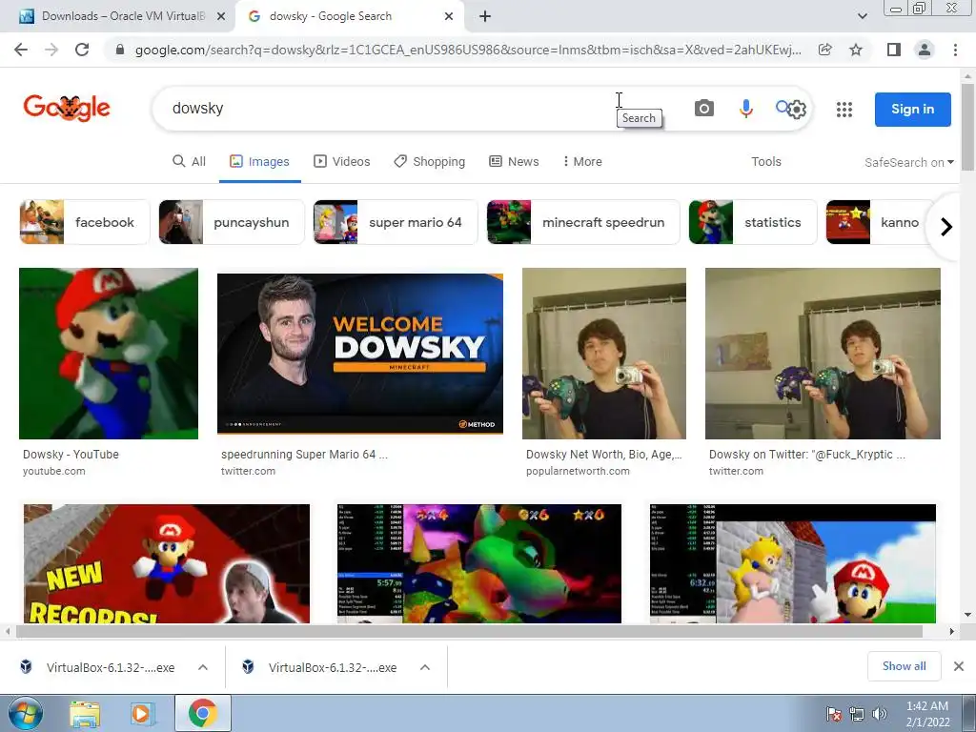
Task: Open the volume speaker tray icon
Action: pyautogui.click(x=880, y=714)
